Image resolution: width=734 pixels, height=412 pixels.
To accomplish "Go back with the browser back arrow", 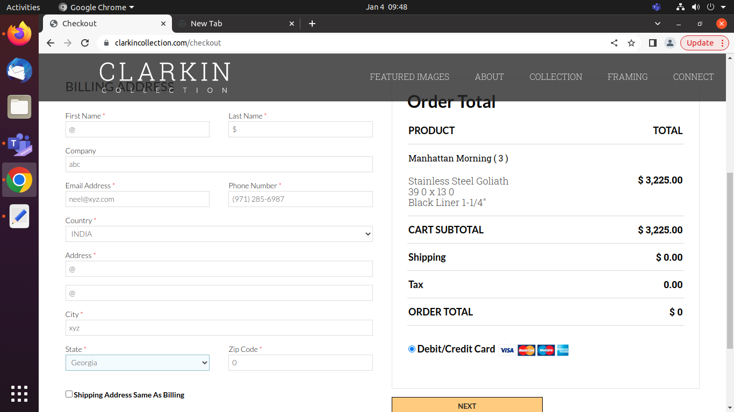I will point(51,43).
